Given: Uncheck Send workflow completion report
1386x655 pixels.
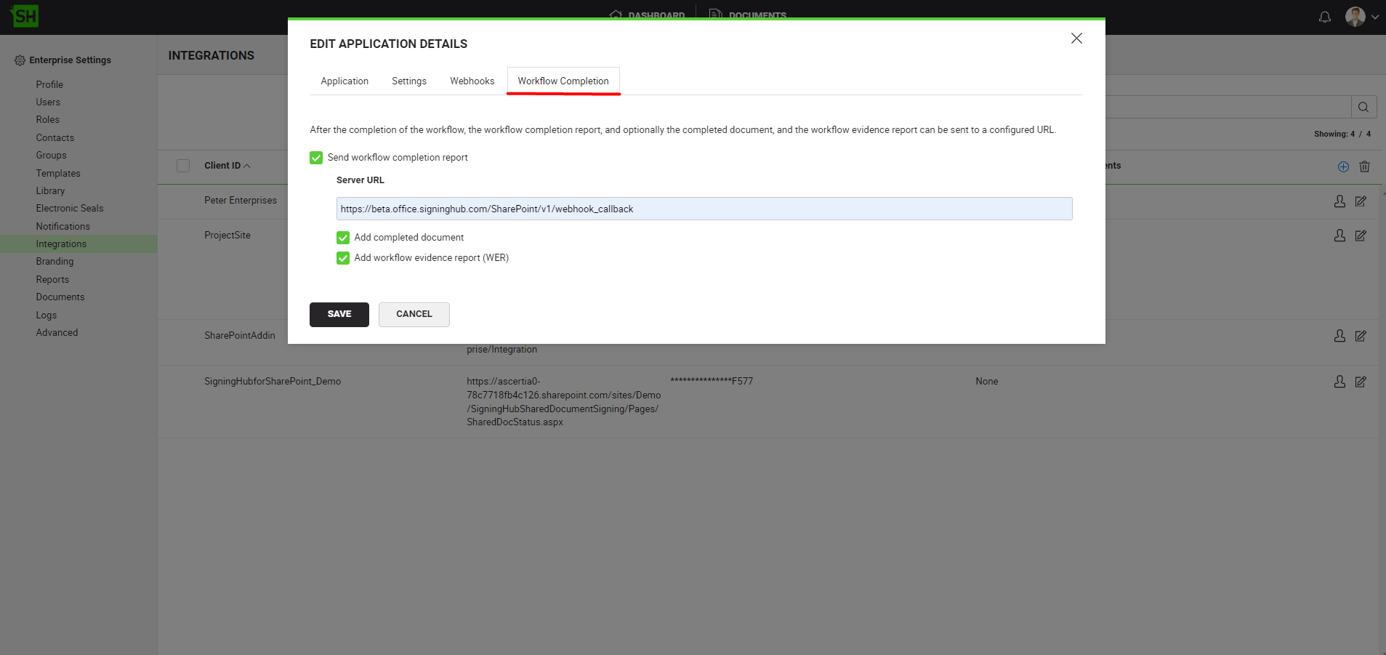Looking at the screenshot, I should pyautogui.click(x=316, y=158).
